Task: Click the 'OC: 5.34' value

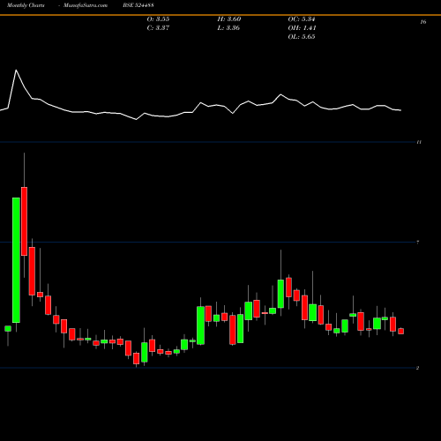Action: 302,19
